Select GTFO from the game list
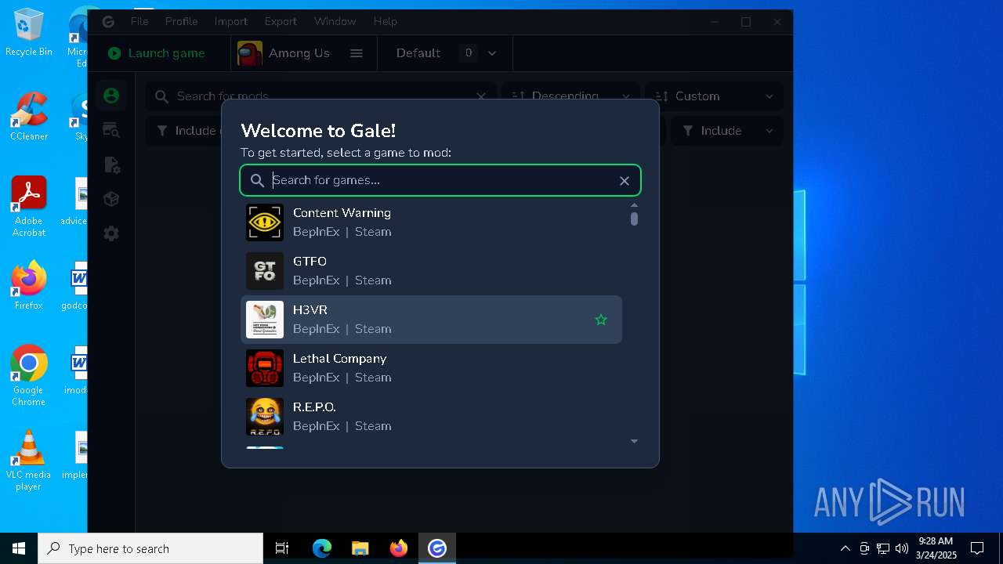 click(431, 271)
